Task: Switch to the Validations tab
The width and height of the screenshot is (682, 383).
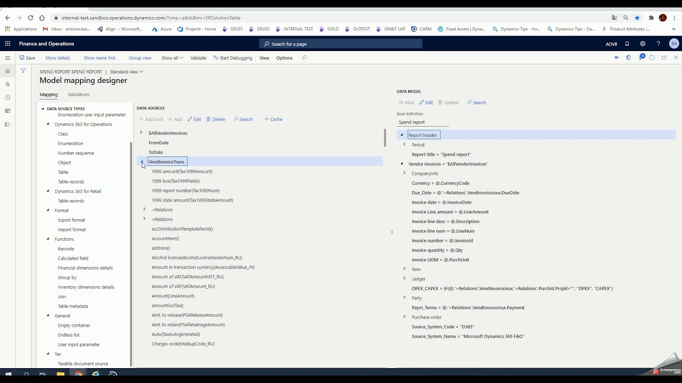Action: point(78,94)
